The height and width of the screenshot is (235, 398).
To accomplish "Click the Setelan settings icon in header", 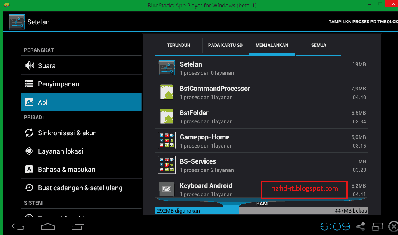I will (17, 22).
